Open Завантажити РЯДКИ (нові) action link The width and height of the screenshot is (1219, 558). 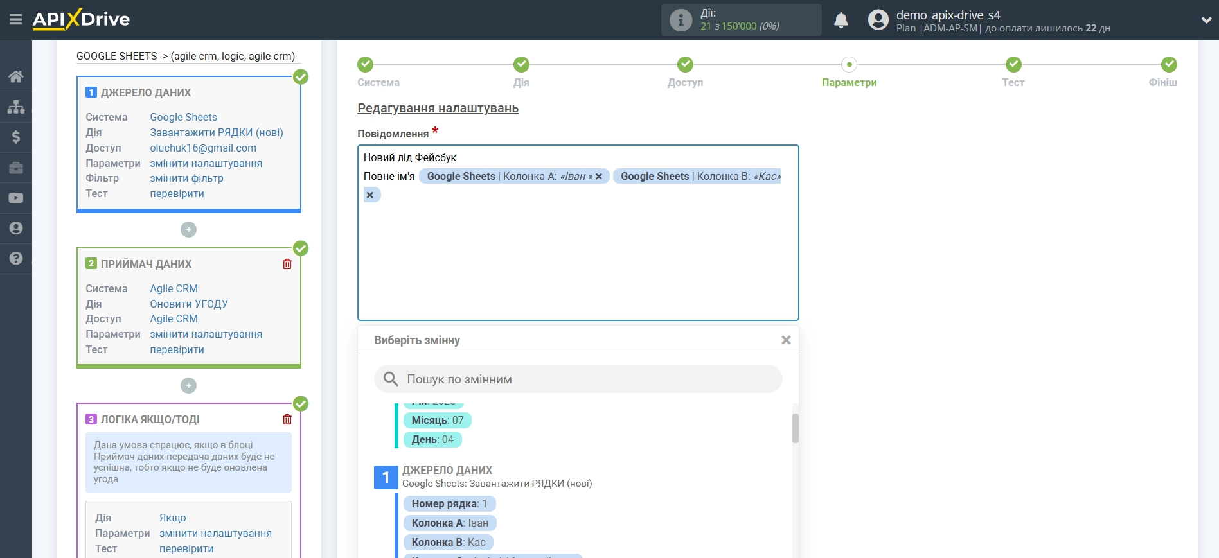tap(217, 132)
